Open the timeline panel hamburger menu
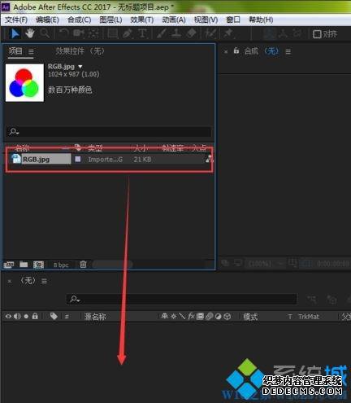This screenshot has width=351, height=403. pyautogui.click(x=44, y=281)
